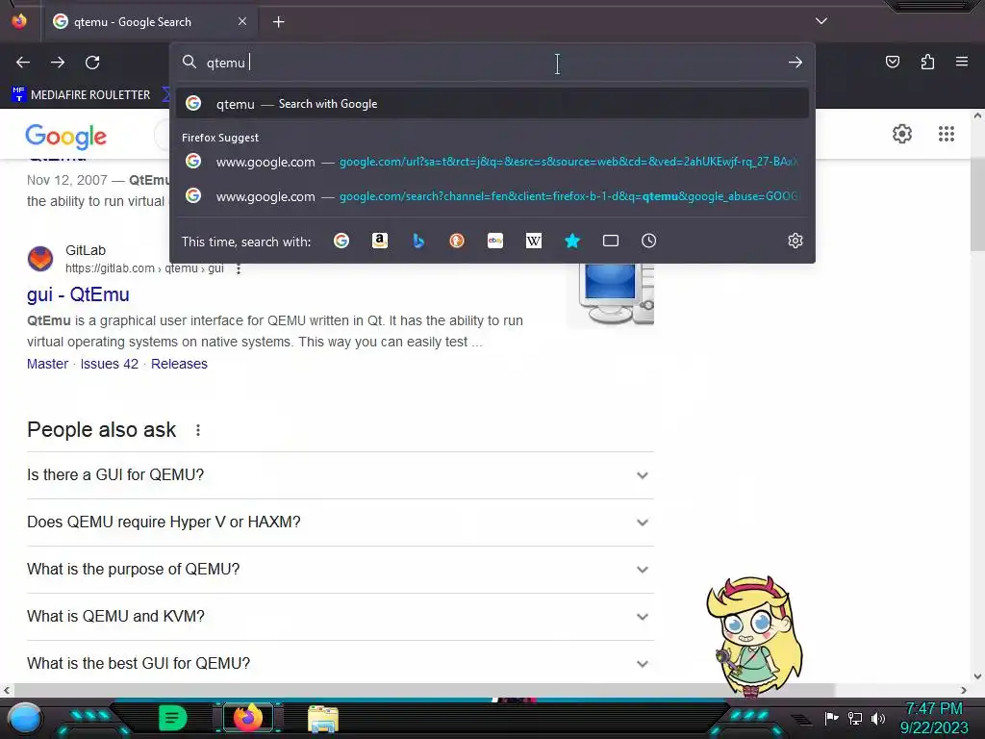Reload the current page
Image resolution: width=985 pixels, height=739 pixels.
[x=92, y=63]
